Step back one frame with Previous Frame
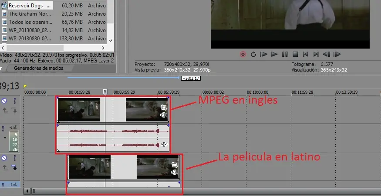 coord(326,54)
